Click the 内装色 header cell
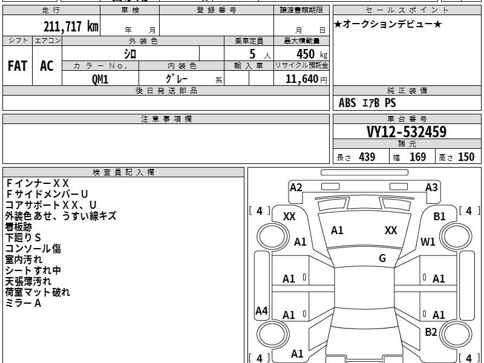This screenshot has height=363, width=484. 181,66
